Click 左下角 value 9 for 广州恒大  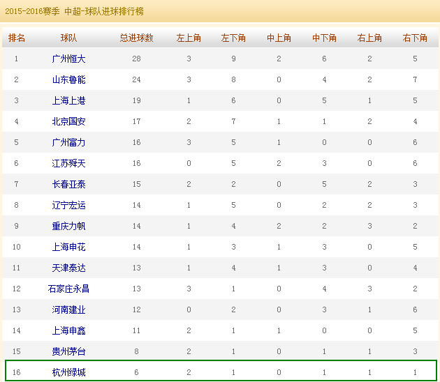pyautogui.click(x=233, y=59)
